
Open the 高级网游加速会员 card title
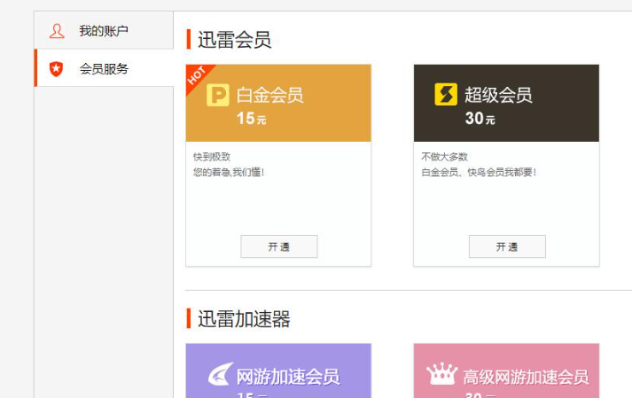pyautogui.click(x=526, y=377)
